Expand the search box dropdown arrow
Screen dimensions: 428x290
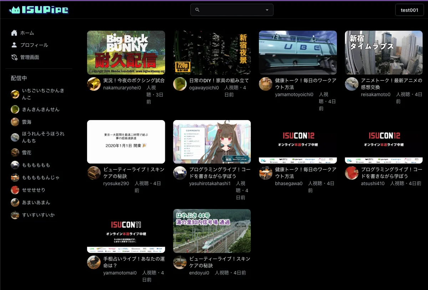(x=267, y=10)
